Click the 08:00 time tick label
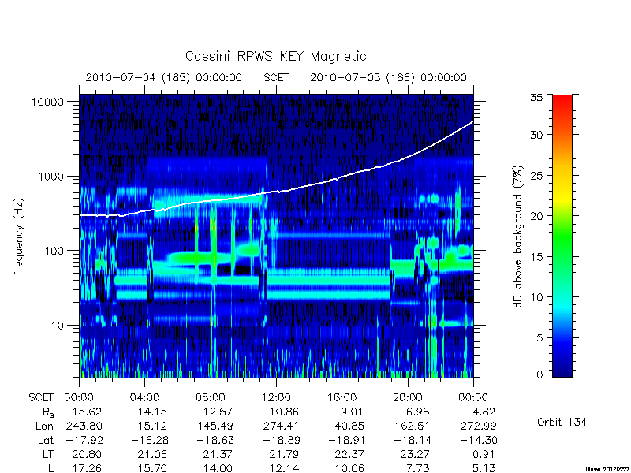631x473 pixels. pos(211,398)
